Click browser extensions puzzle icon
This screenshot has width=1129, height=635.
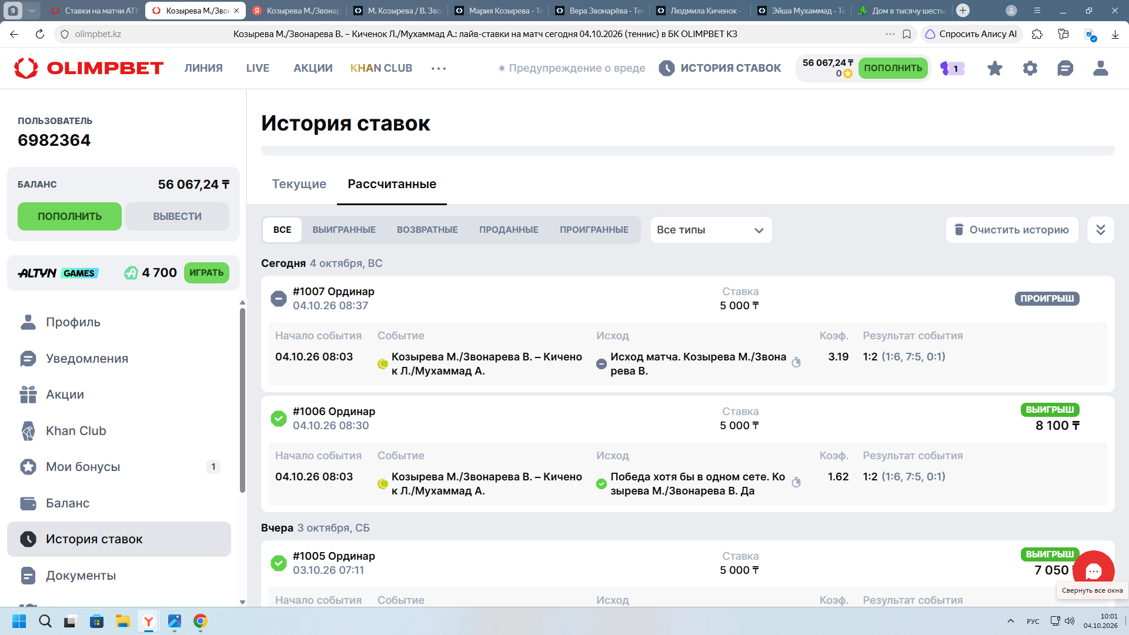coord(1037,34)
